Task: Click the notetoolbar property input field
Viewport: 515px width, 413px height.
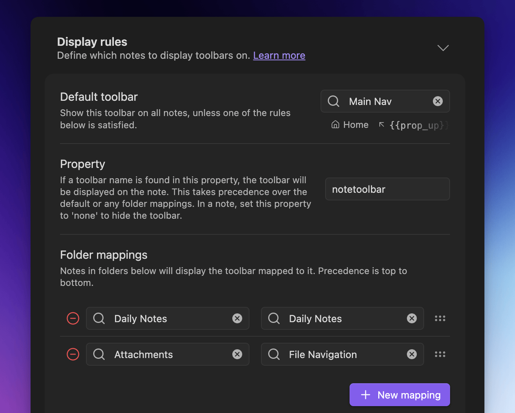Action: tap(387, 189)
